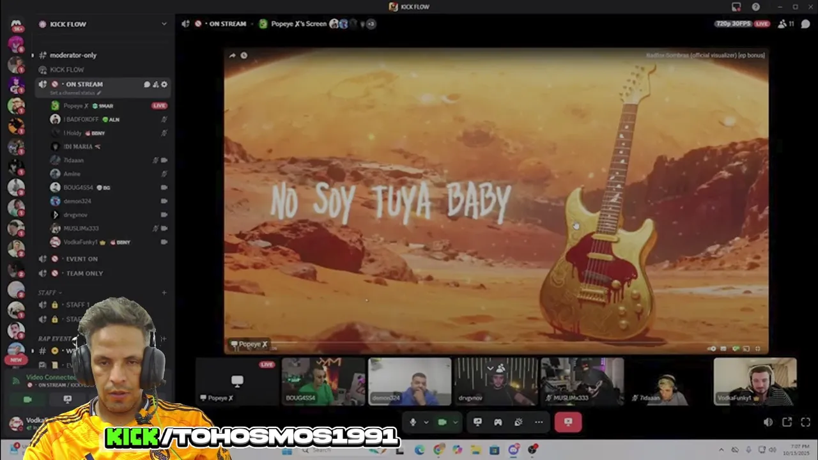This screenshot has width=818, height=460.
Task: Open Discord inbox icon in title bar
Action: tap(736, 7)
